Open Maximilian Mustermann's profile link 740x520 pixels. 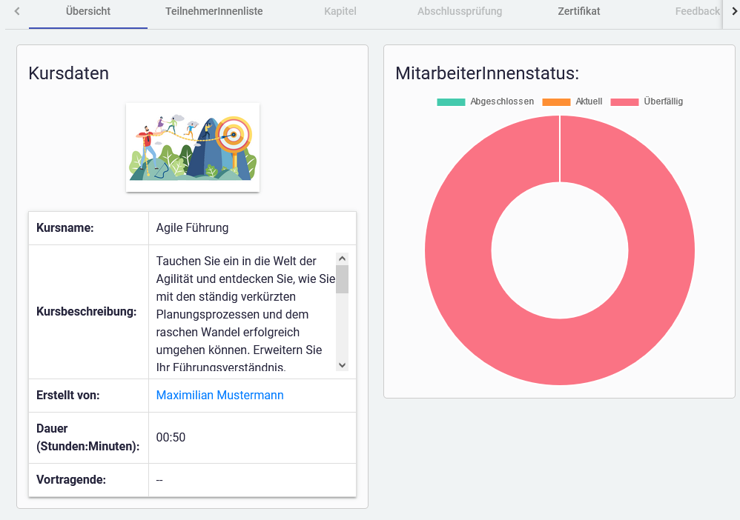click(219, 396)
